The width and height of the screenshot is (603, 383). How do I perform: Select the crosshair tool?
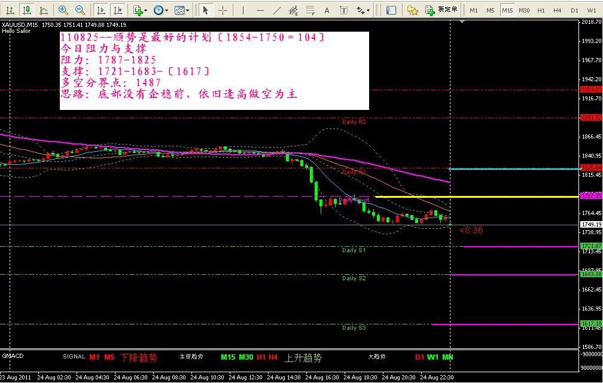coord(223,10)
